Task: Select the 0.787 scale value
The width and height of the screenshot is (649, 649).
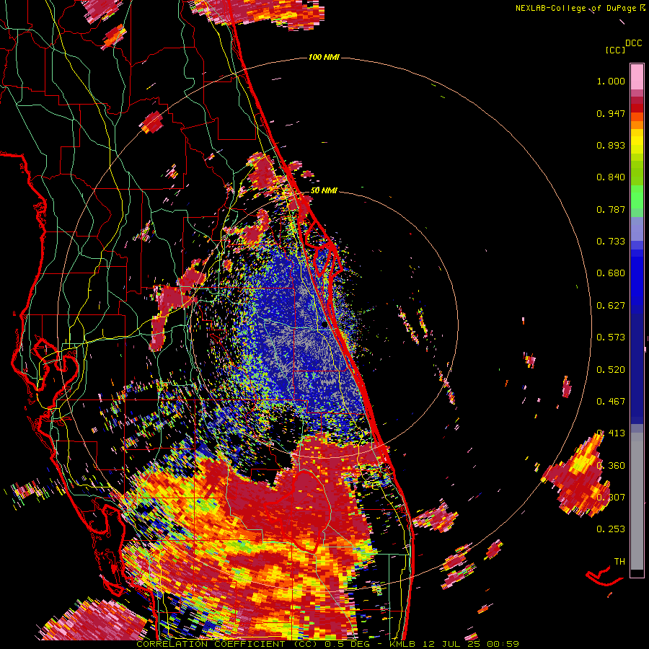Action: [611, 209]
